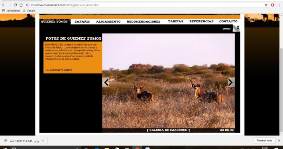This screenshot has height=149, width=283.
Task: Open the ALOJAMIENTO menu item
Action: click(108, 21)
